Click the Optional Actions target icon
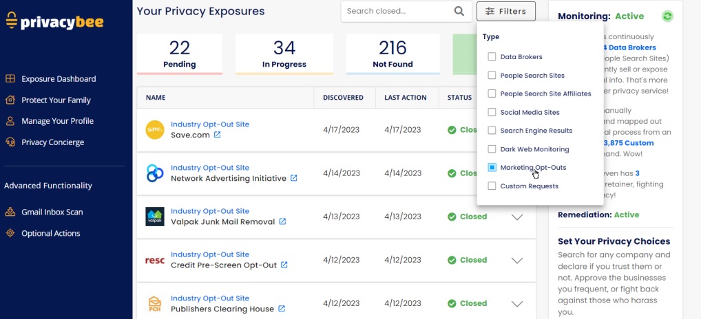The width and height of the screenshot is (701, 319). (x=10, y=233)
